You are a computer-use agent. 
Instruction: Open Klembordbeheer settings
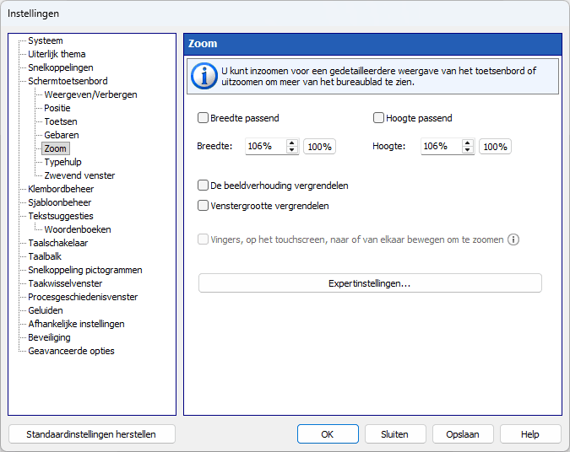coord(61,189)
